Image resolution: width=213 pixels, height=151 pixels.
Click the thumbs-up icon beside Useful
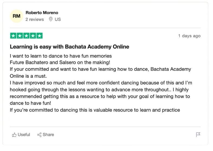[14, 135]
